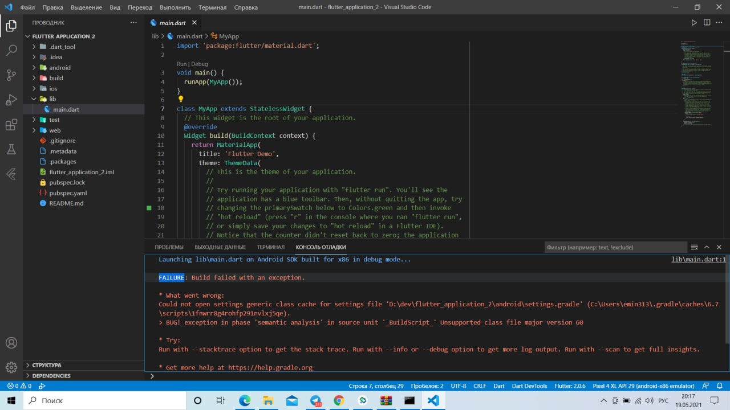The width and height of the screenshot is (730, 410).
Task: Open the Mail app from the taskbar
Action: point(292,400)
